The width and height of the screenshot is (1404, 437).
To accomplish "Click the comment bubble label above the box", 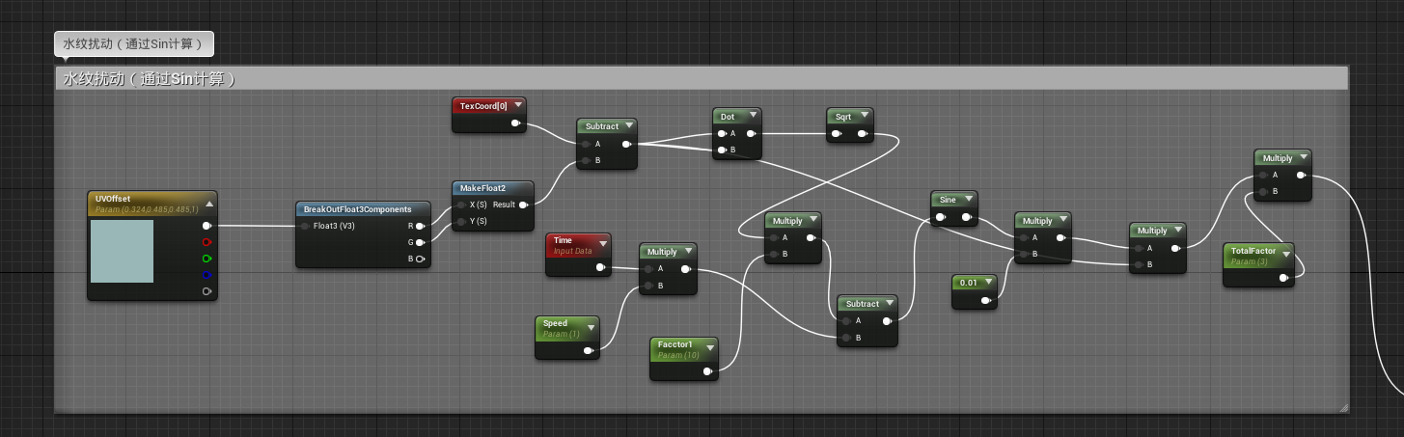I will 134,43.
